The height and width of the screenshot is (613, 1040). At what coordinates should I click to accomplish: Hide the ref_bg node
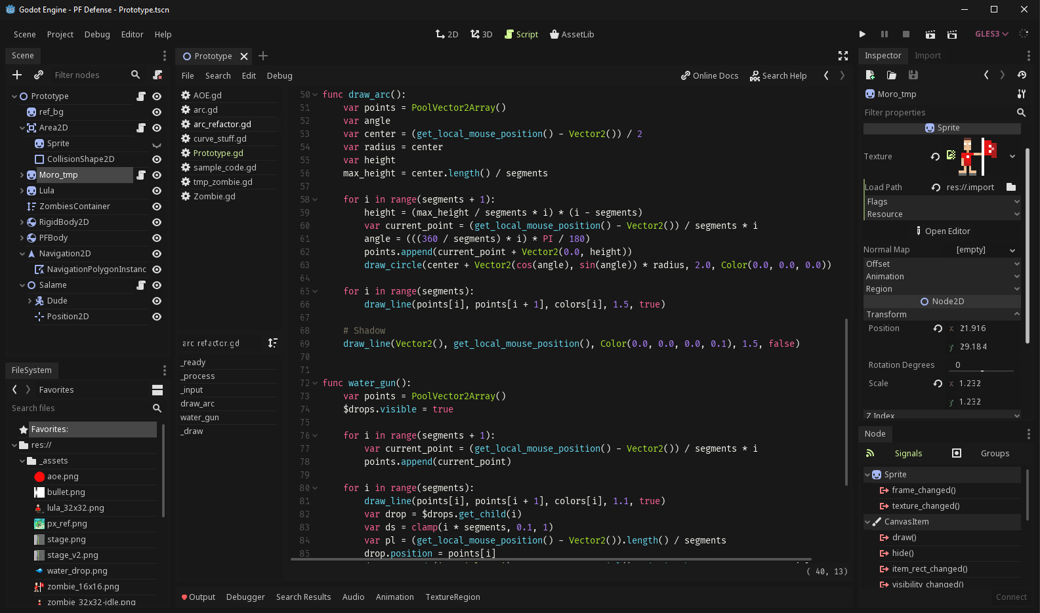(x=157, y=112)
